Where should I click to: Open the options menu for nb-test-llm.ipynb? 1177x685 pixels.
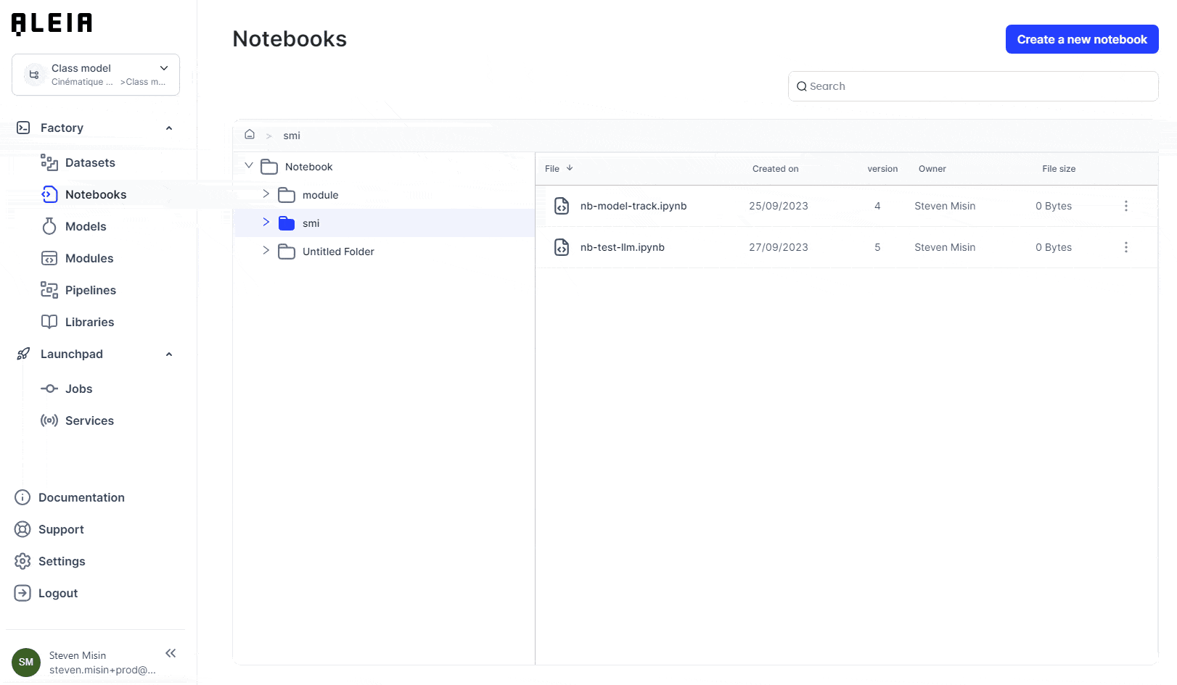point(1125,247)
